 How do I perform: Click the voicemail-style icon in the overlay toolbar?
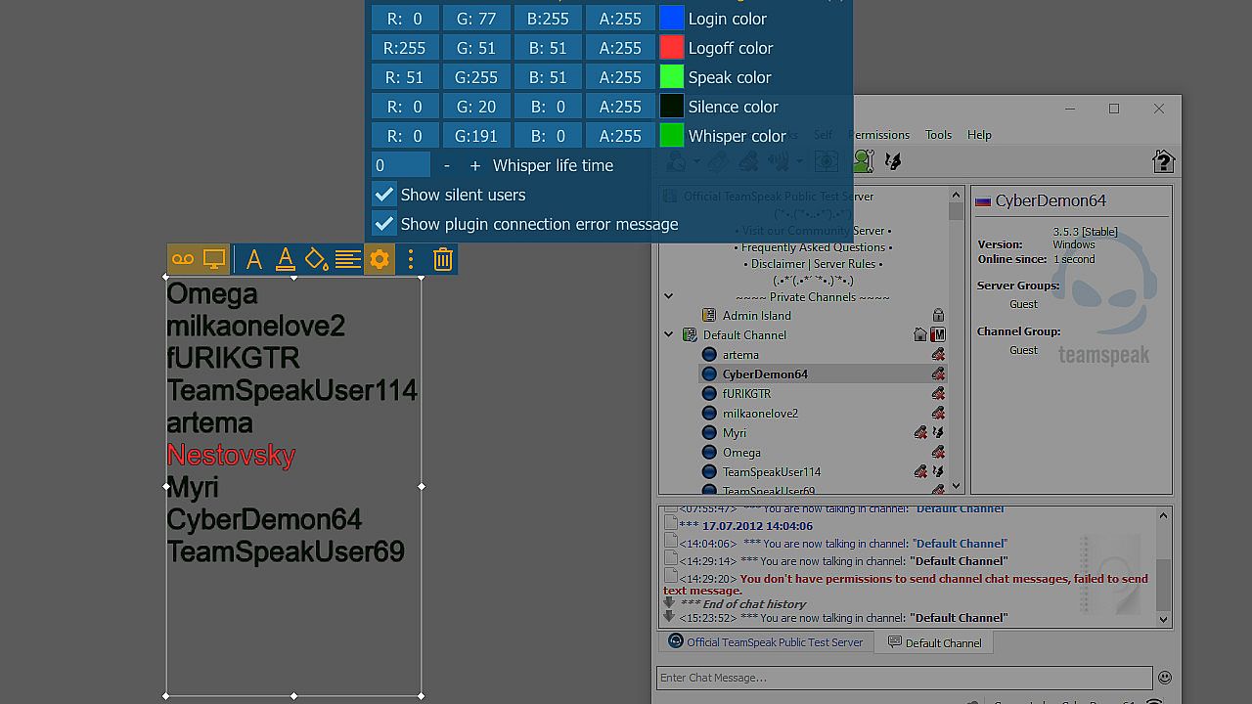(183, 259)
